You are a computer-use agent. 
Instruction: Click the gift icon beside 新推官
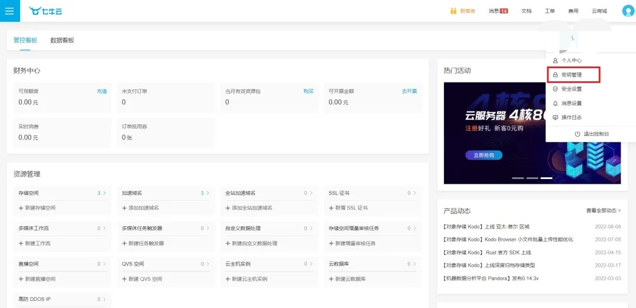click(x=453, y=11)
